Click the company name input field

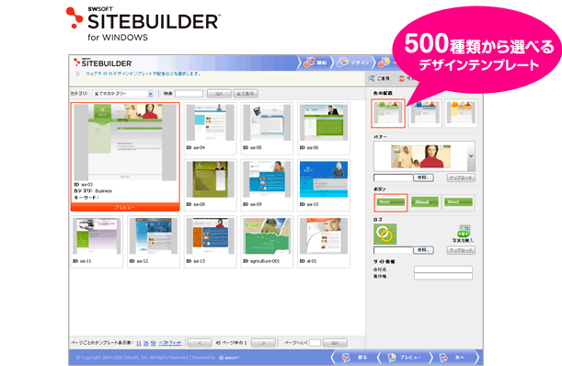pos(443,269)
